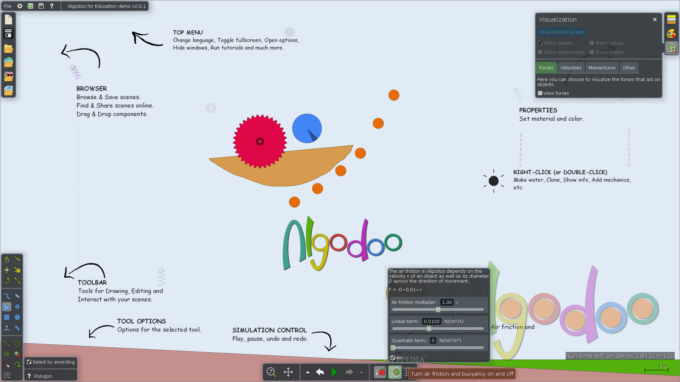Undo the last action

click(320, 372)
